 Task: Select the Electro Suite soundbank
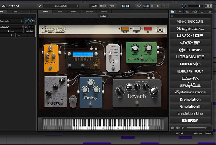pyautogui.click(x=190, y=22)
